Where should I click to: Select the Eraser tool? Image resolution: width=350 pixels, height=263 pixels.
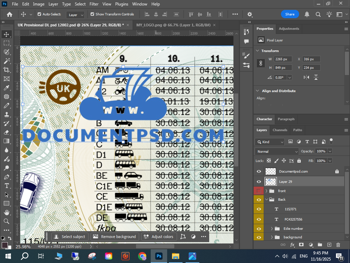pos(6,132)
